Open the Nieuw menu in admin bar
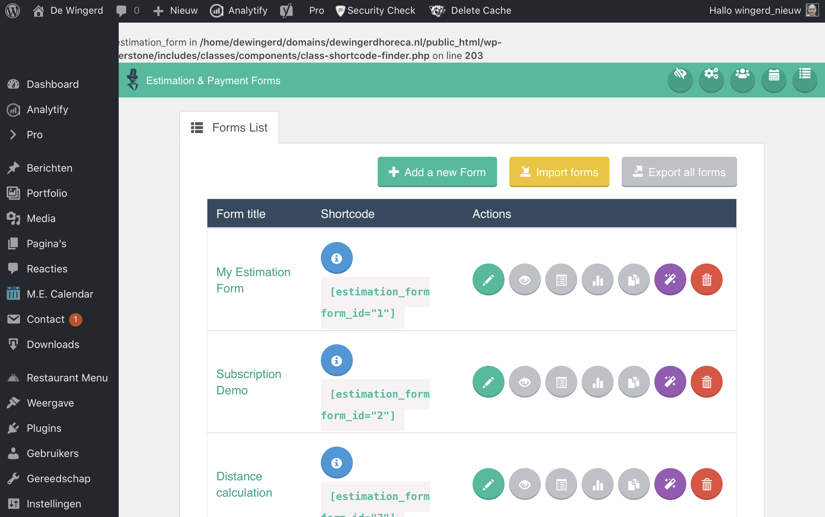The height and width of the screenshot is (517, 825). (x=175, y=11)
